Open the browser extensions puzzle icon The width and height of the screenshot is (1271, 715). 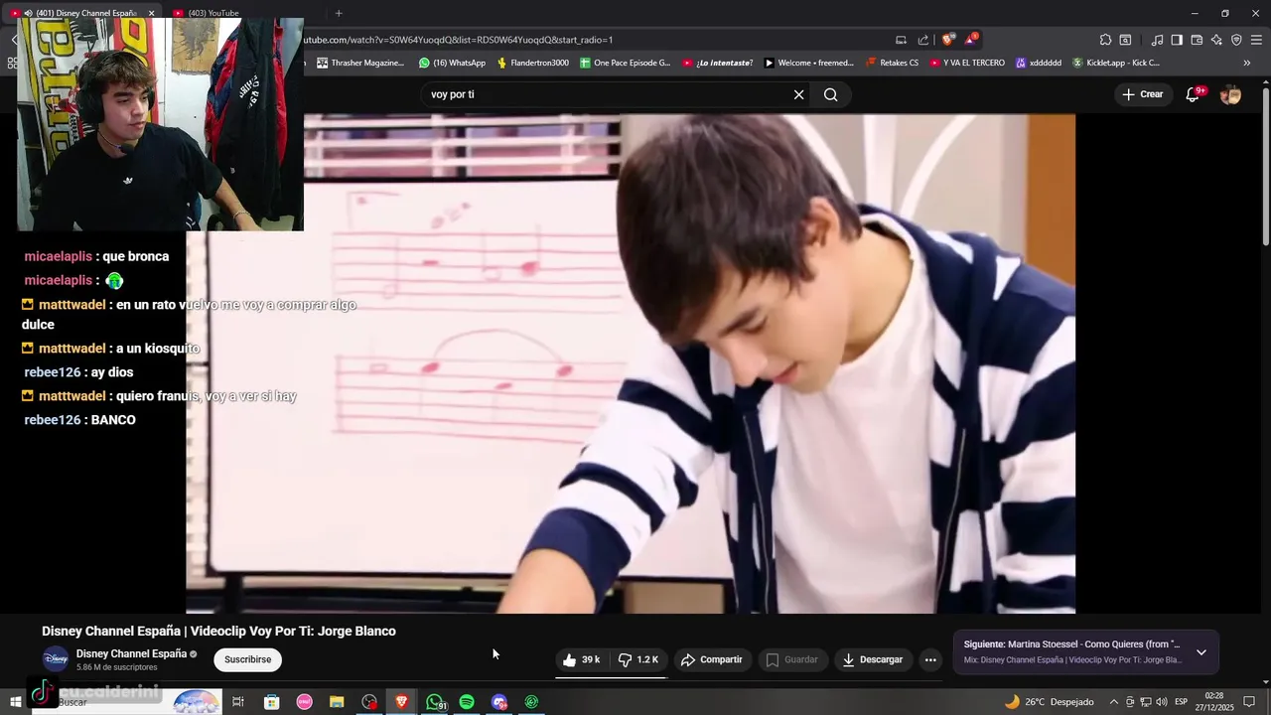(x=1105, y=40)
